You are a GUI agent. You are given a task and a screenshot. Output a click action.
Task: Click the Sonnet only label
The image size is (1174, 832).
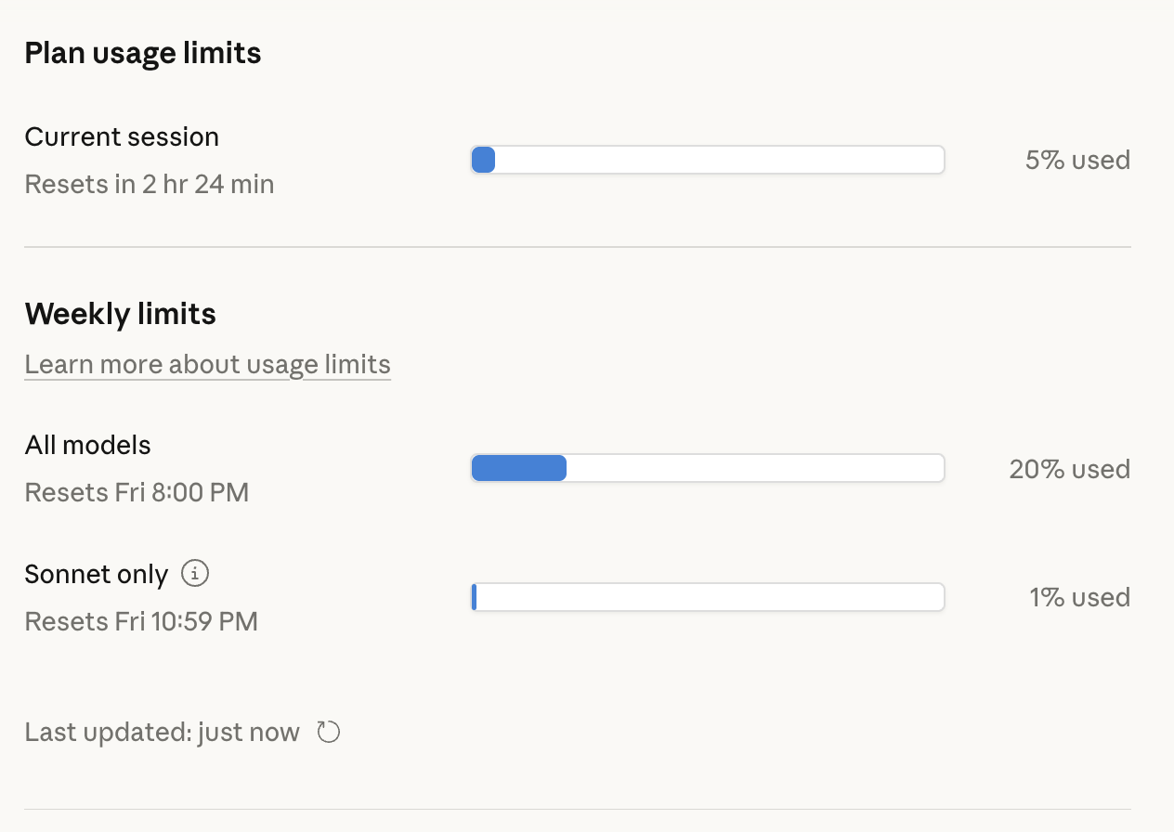coord(97,575)
